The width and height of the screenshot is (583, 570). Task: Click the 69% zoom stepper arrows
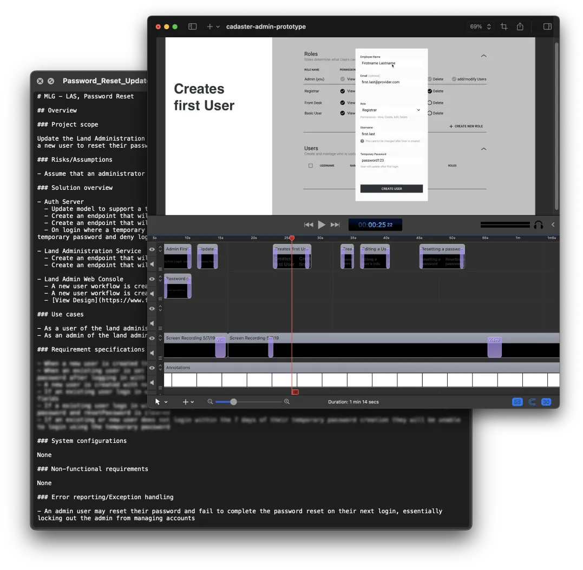pos(489,26)
